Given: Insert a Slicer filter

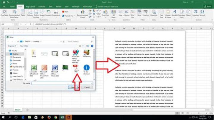Looking at the screenshot, I should [139, 13].
